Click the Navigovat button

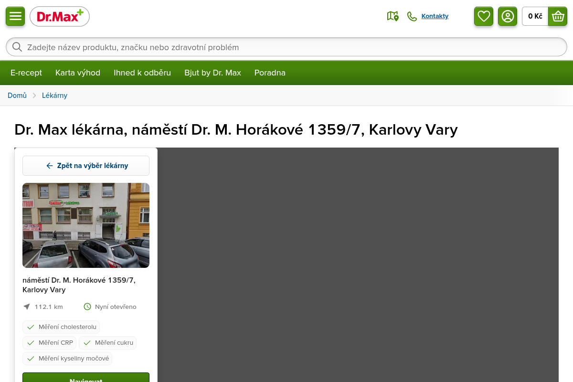(86, 377)
